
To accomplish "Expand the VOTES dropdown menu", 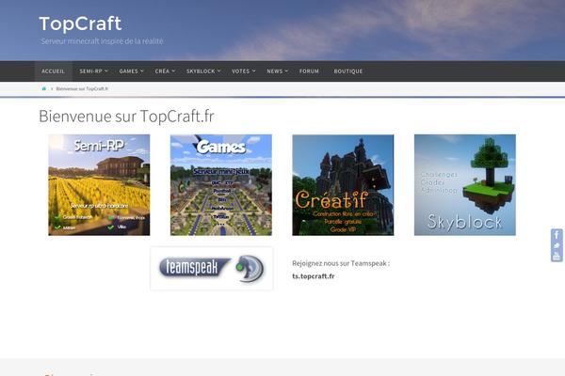I will (x=243, y=71).
